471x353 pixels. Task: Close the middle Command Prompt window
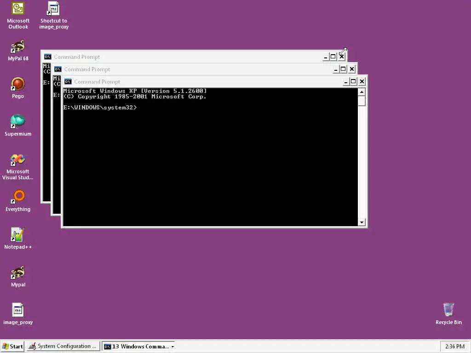(x=352, y=69)
